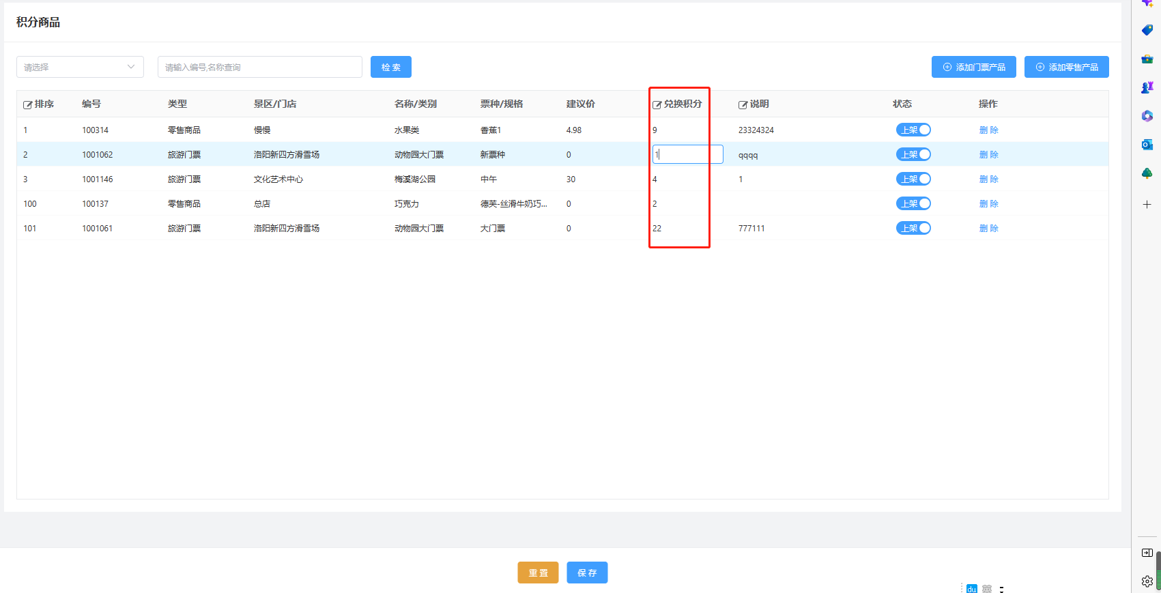This screenshot has width=1161, height=593.
Task: Toggle 上架 switch for 巧克力 row
Action: click(913, 203)
